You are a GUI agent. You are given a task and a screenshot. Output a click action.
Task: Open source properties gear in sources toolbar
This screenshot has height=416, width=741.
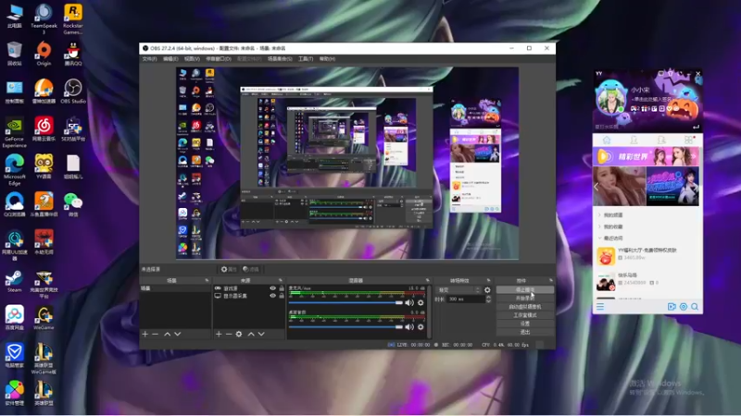[x=239, y=334]
